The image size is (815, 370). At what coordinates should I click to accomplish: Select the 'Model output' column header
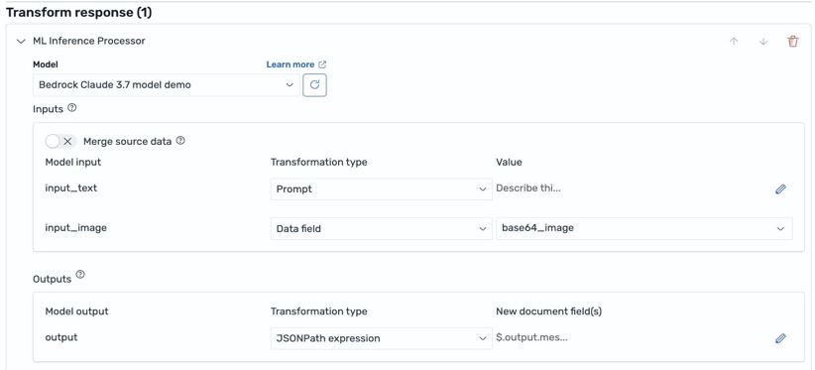tap(77, 311)
